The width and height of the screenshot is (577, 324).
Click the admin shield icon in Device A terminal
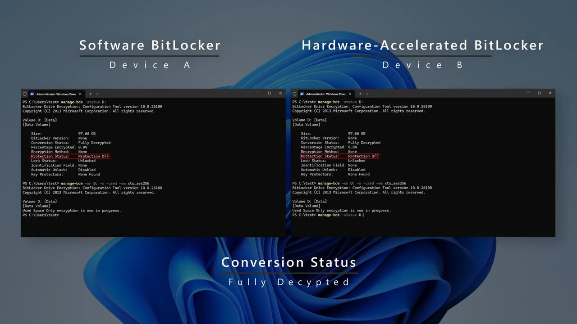click(x=25, y=94)
